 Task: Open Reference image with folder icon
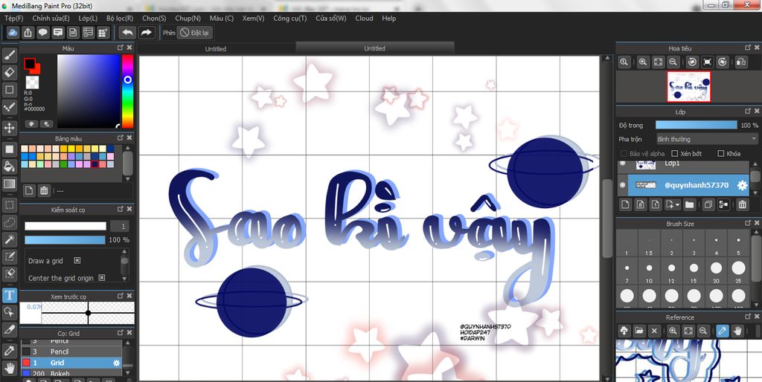(x=639, y=331)
